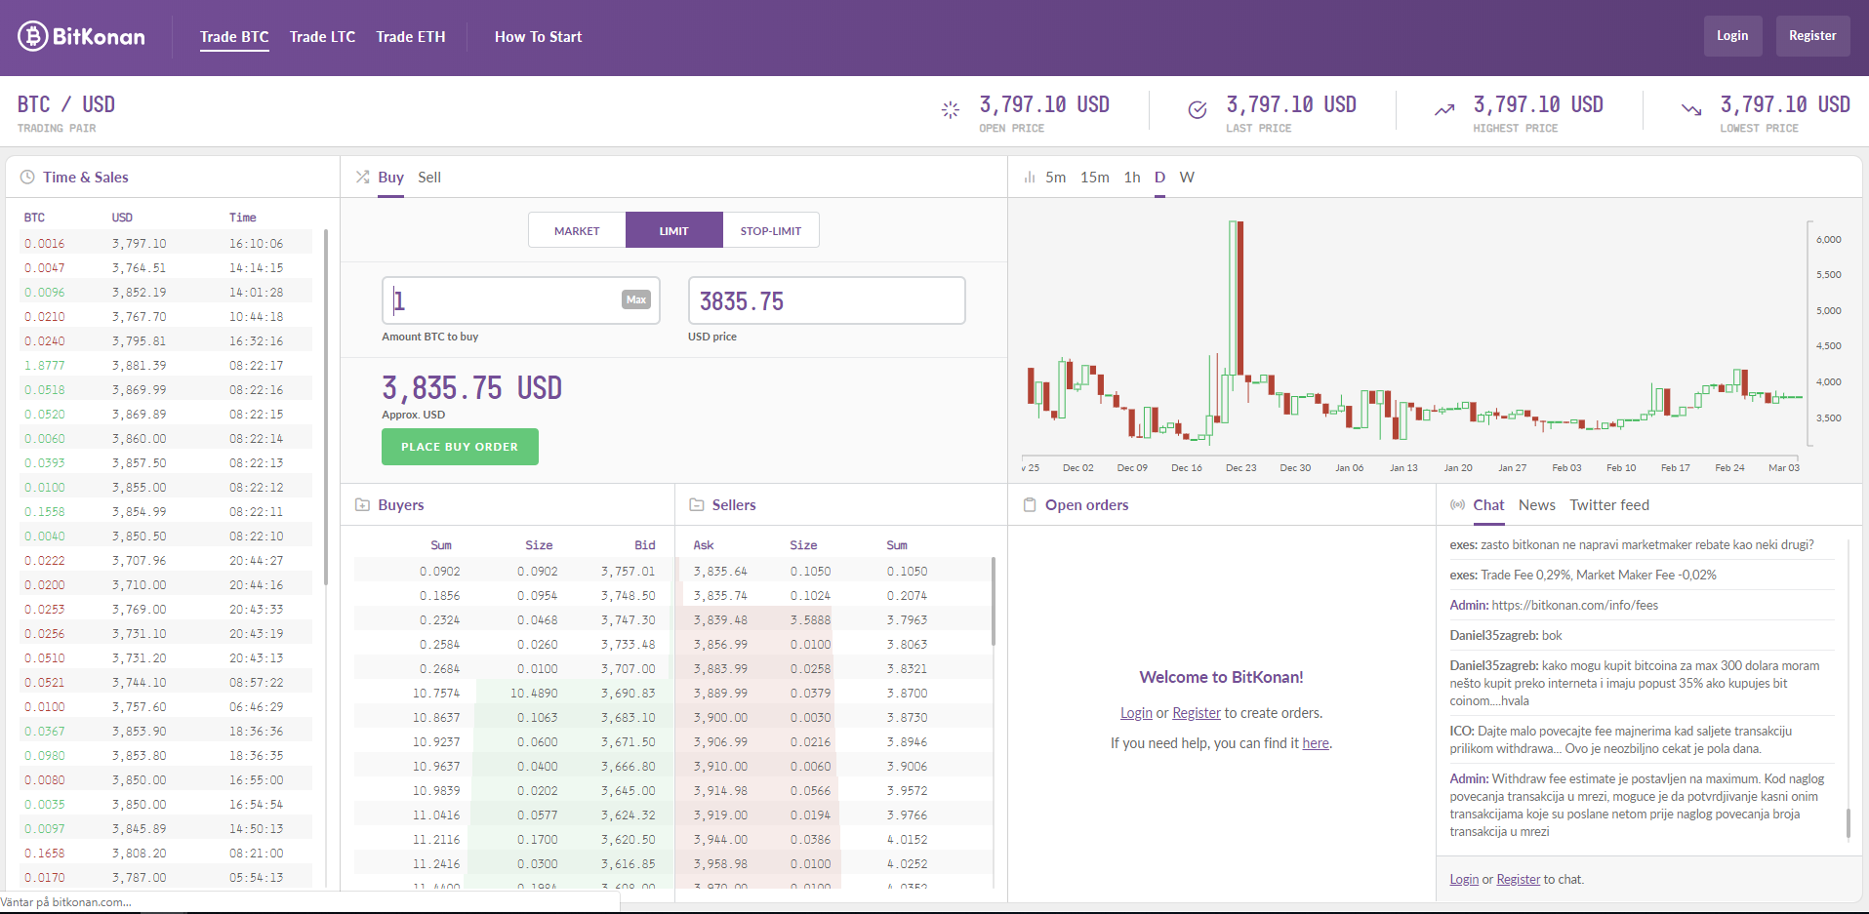Viewport: 1869px width, 914px height.
Task: Click the Open orders clipboard icon
Action: 1030,505
